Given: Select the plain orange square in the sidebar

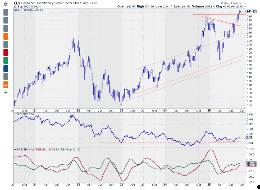Looking at the screenshot, I should click(x=6, y=36).
